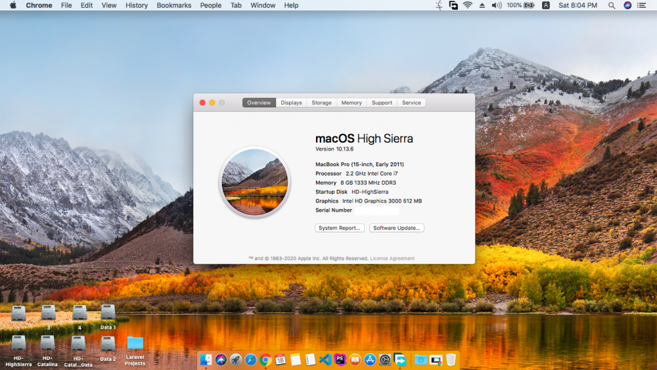Open the Trash in the Dock

tap(451, 359)
